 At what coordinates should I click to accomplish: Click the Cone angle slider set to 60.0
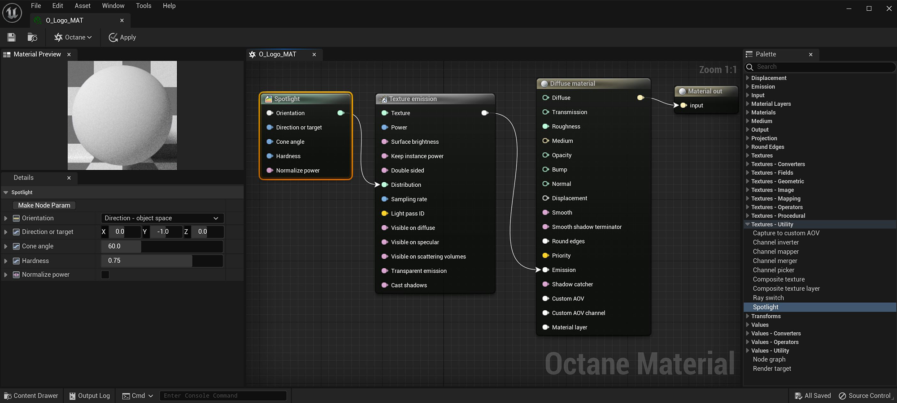162,246
